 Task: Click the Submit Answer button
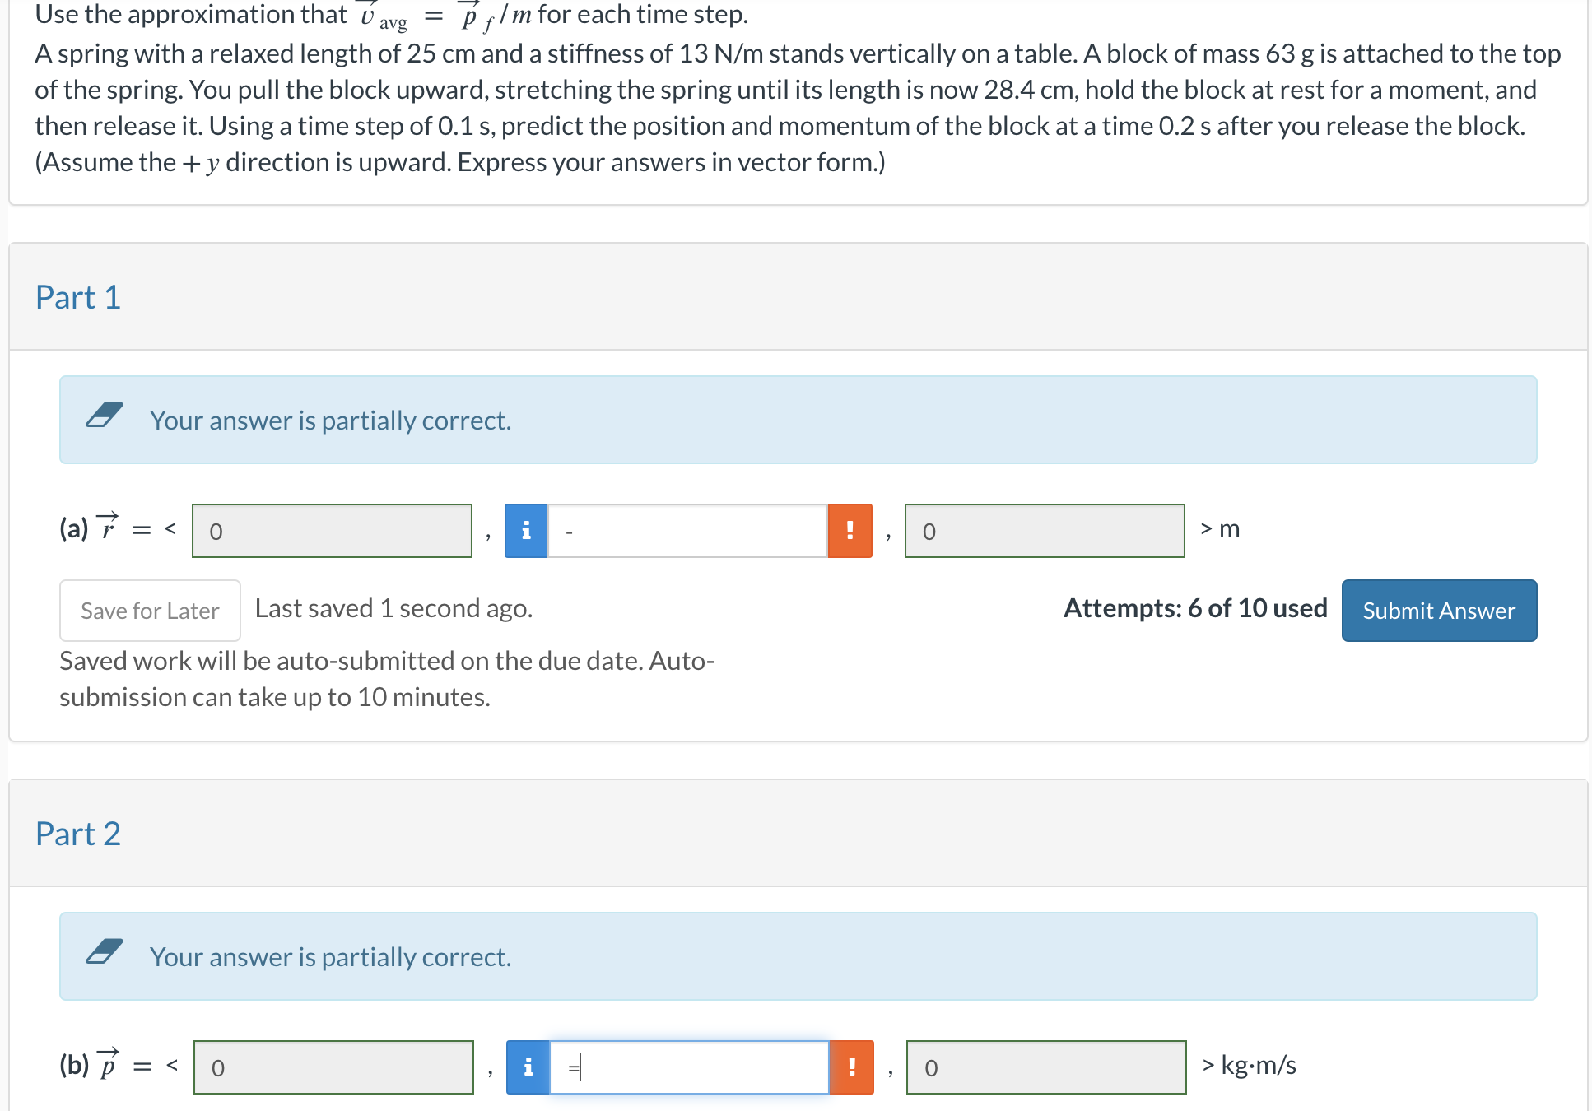click(1439, 610)
